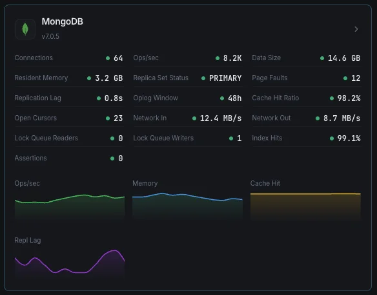
Task: Open the green Ops/sec sparkline chart
Action: (70, 207)
